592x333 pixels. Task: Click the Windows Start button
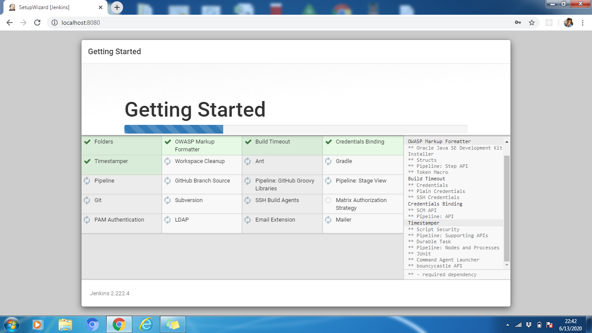pos(11,324)
